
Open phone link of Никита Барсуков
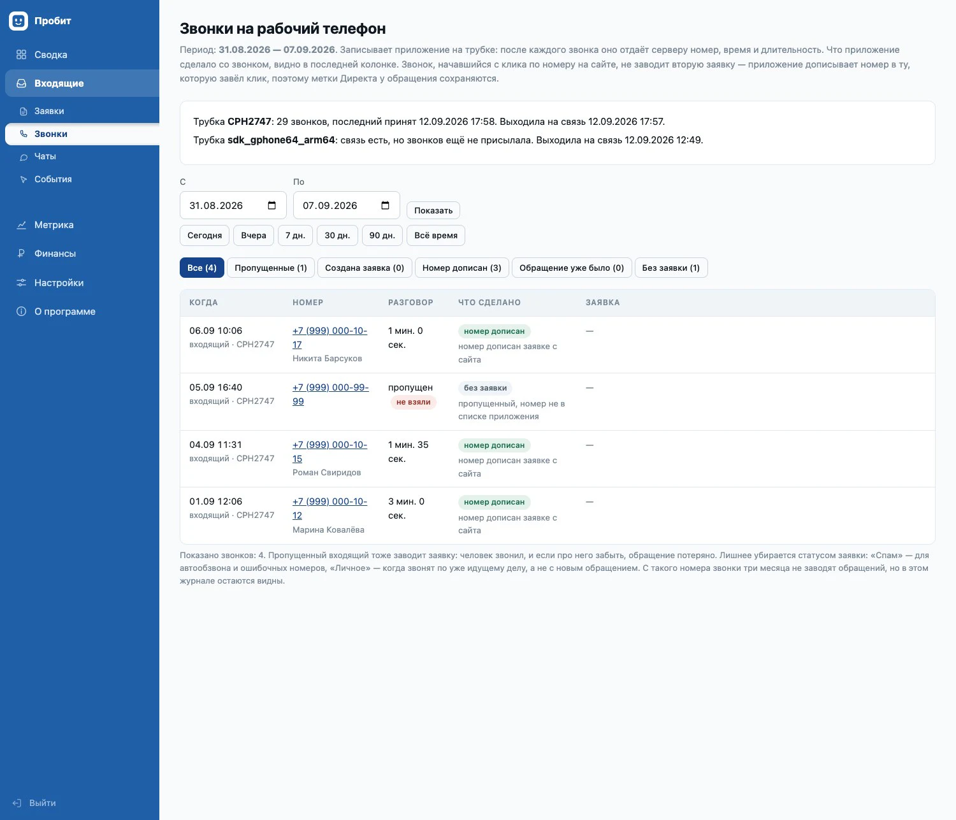point(330,338)
